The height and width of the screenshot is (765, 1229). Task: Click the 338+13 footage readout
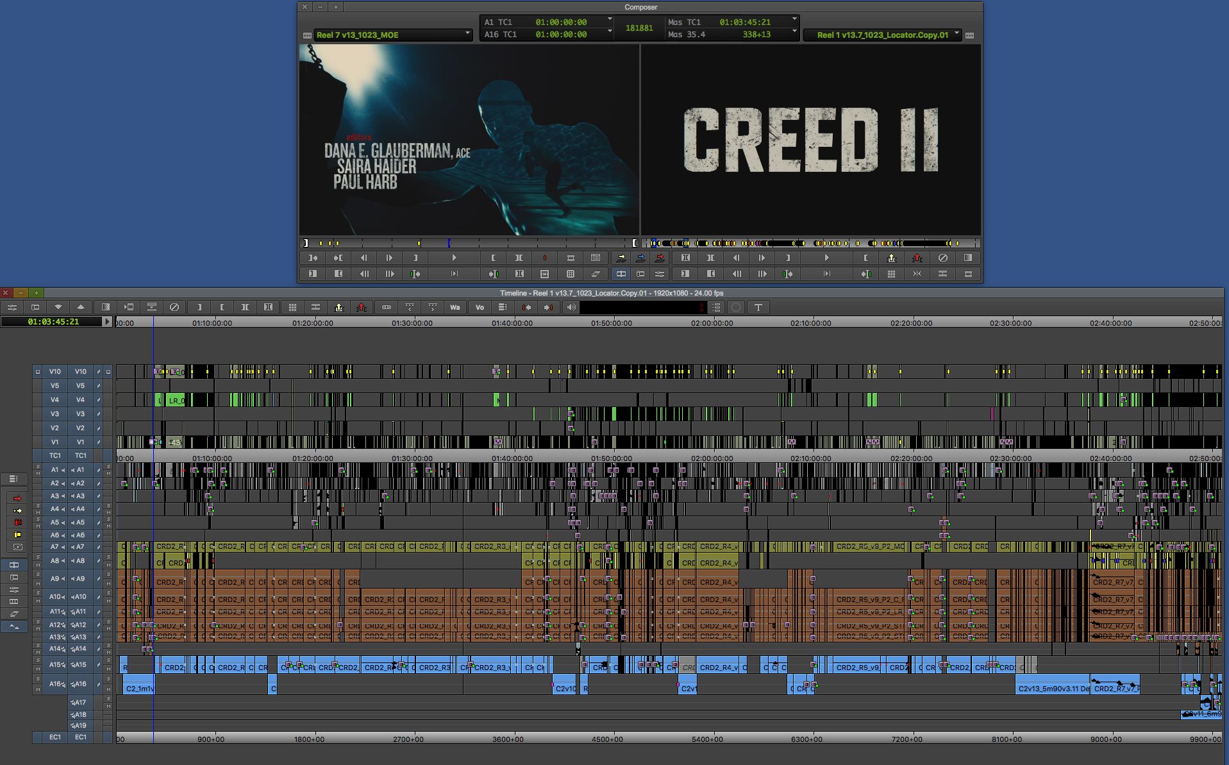coord(757,35)
